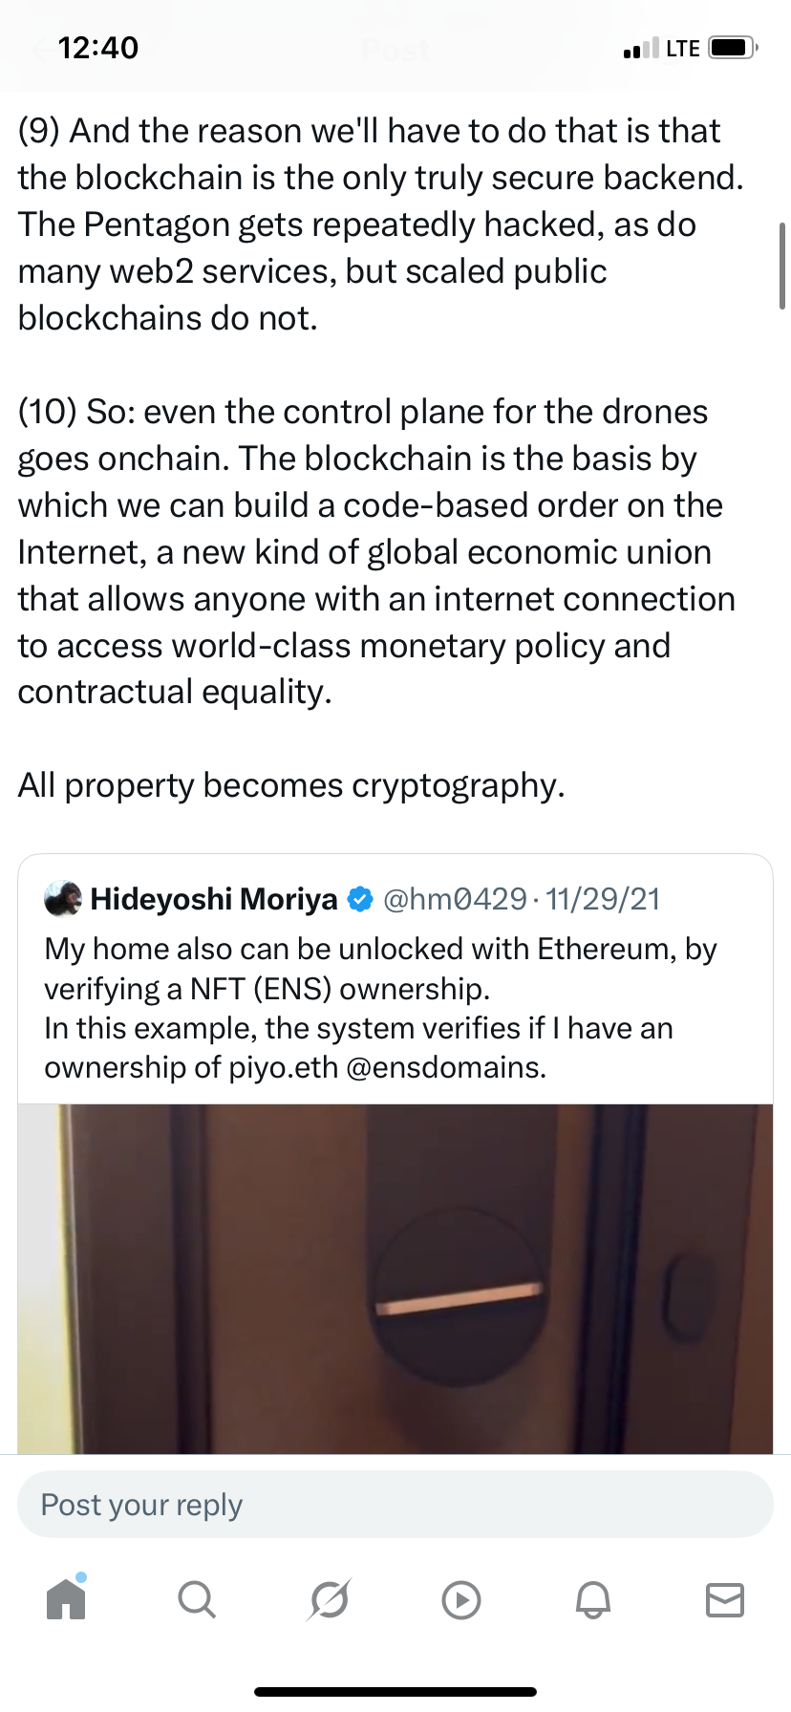Viewport: 791px width, 1712px height.
Task: Go back using the top-left arrow
Action: (x=42, y=49)
